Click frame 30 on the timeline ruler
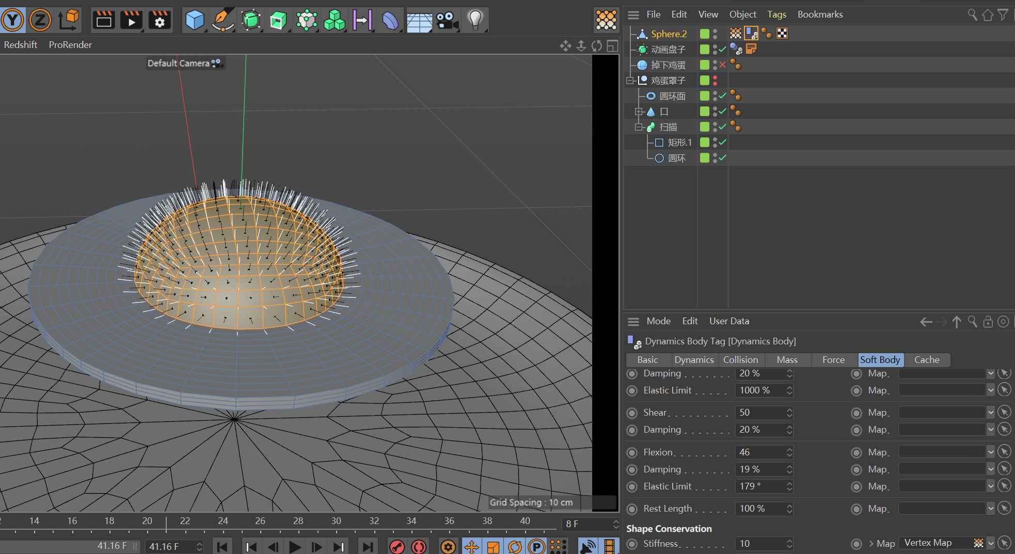Screen dimensions: 1015x554 click(336, 521)
